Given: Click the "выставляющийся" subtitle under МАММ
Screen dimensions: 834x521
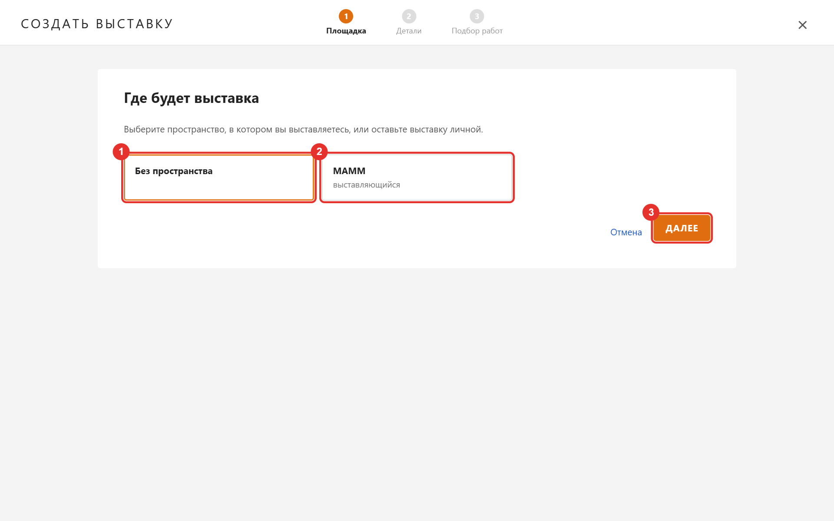Looking at the screenshot, I should point(366,185).
